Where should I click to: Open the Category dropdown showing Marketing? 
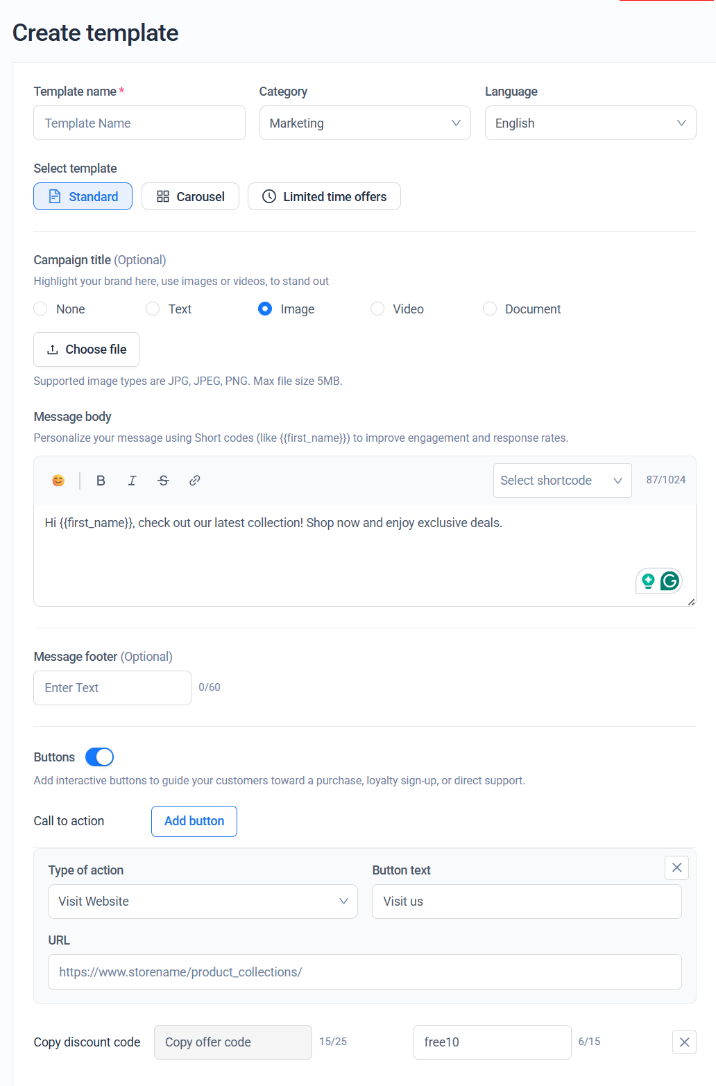(365, 123)
